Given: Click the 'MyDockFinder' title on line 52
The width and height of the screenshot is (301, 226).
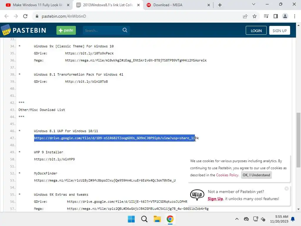Looking at the screenshot, I should [x=46, y=173].
